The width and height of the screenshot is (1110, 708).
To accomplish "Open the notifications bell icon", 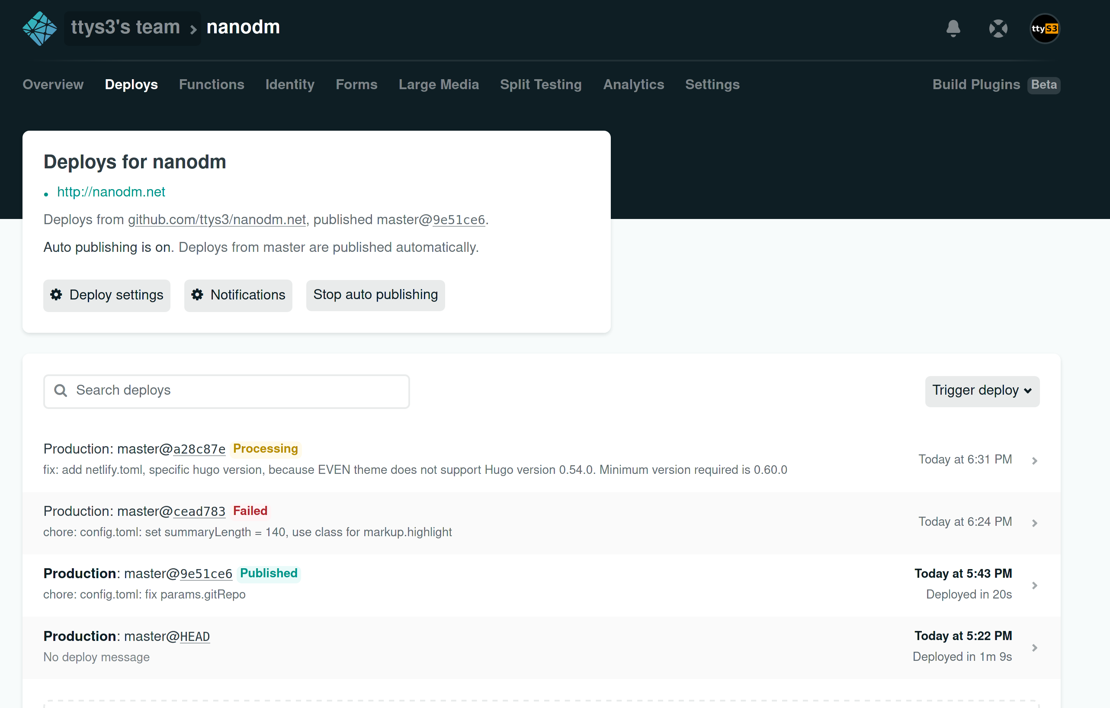I will (x=953, y=28).
